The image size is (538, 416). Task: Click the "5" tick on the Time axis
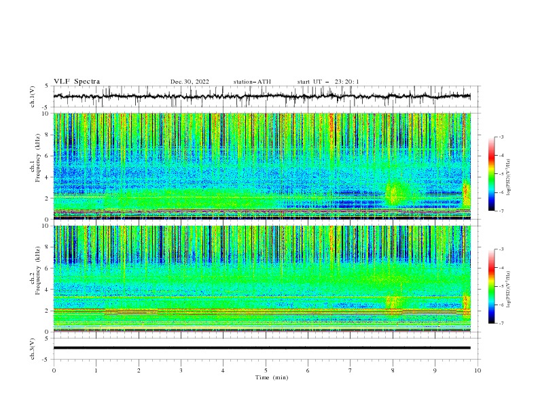coord(266,370)
